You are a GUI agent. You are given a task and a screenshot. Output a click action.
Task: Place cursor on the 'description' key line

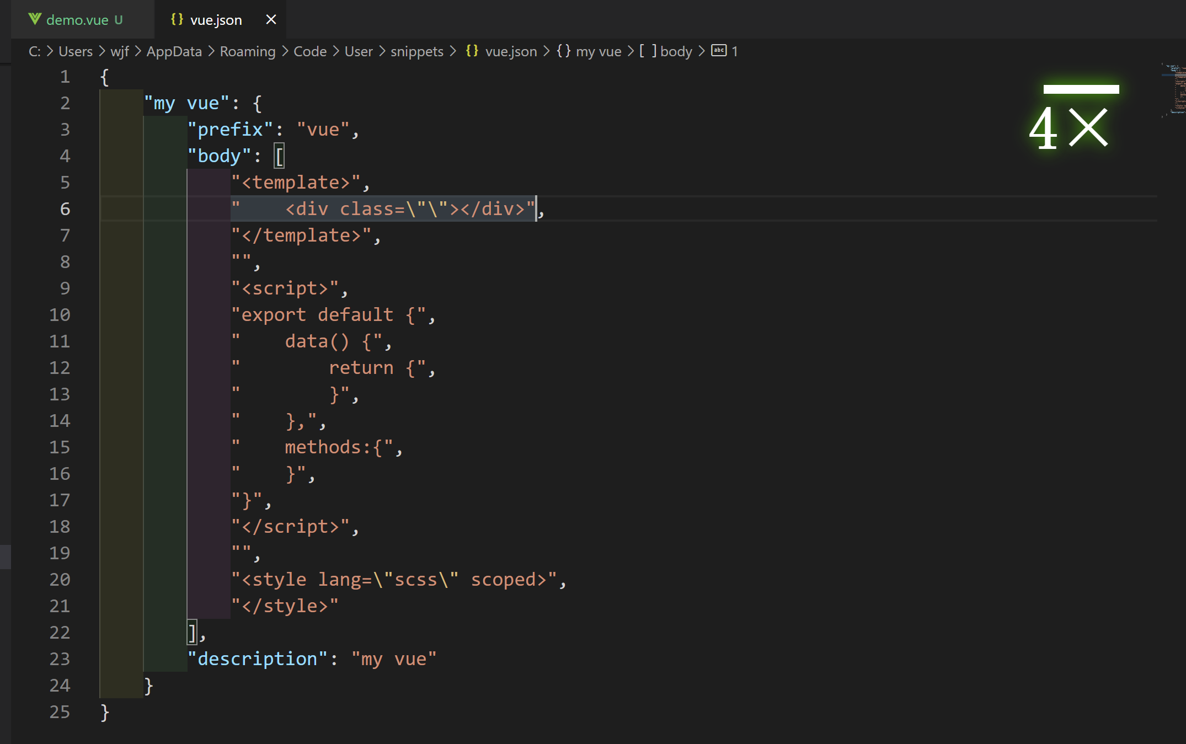257,659
